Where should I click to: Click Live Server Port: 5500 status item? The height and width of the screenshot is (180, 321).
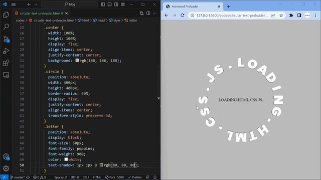pos(114,177)
